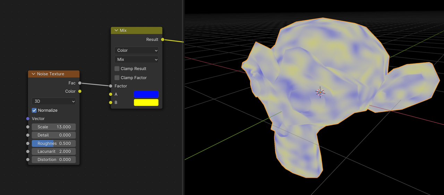Enable Clamp Result option
The width and height of the screenshot is (444, 195).
tap(117, 69)
